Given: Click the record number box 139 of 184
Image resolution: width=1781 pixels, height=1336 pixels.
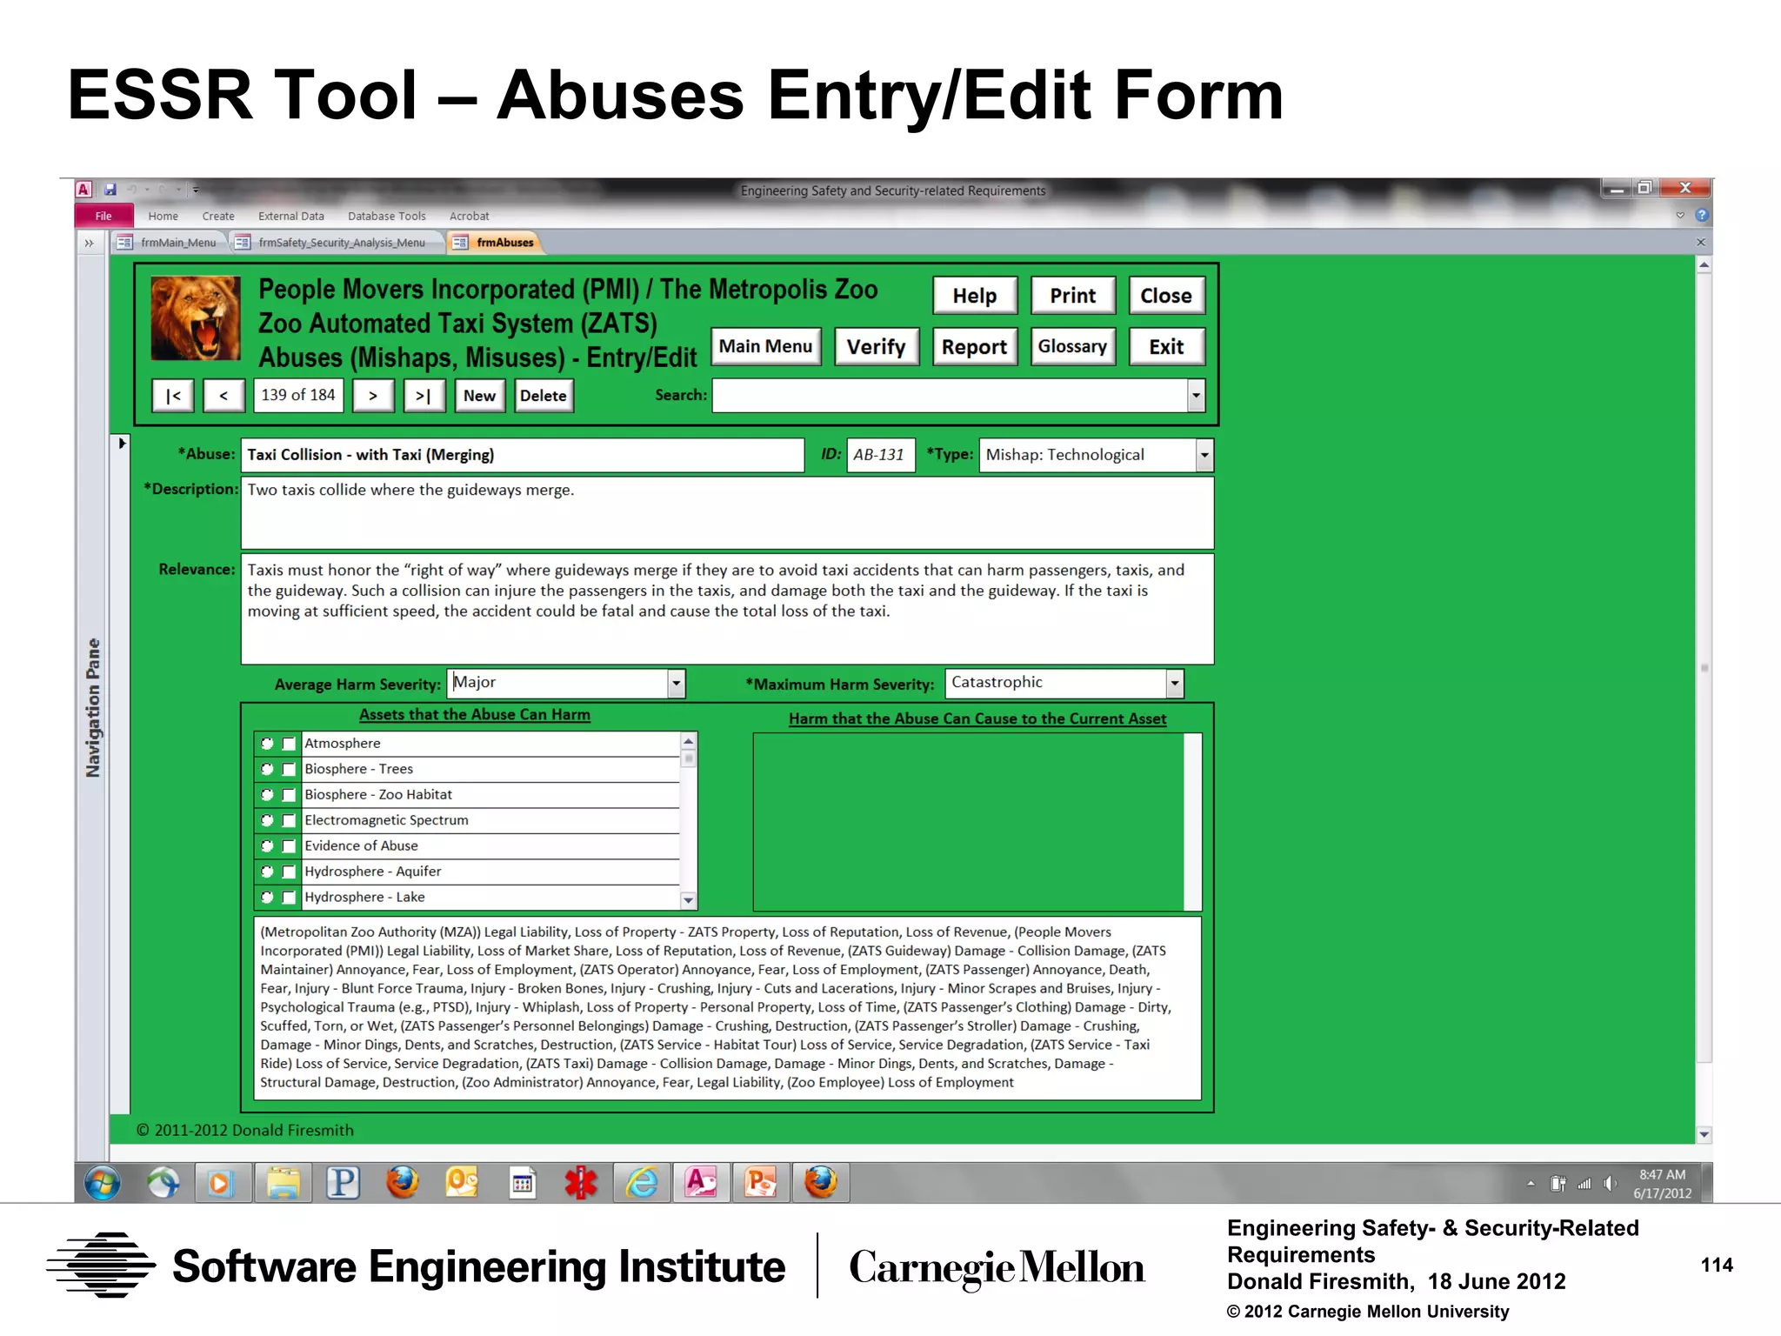Looking at the screenshot, I should pyautogui.click(x=298, y=396).
